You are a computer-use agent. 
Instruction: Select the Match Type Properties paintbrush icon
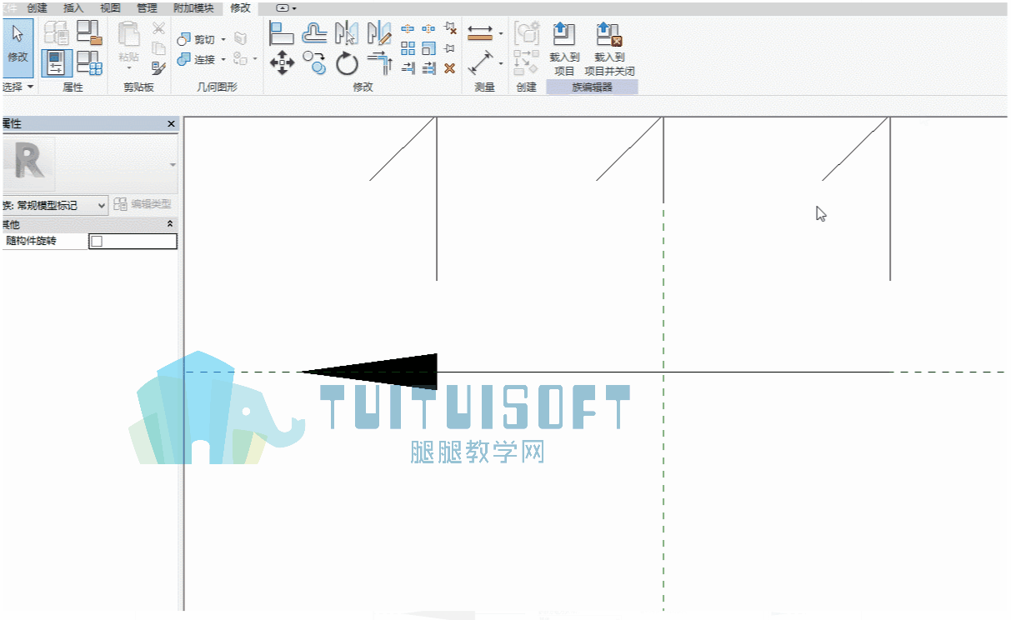[158, 68]
